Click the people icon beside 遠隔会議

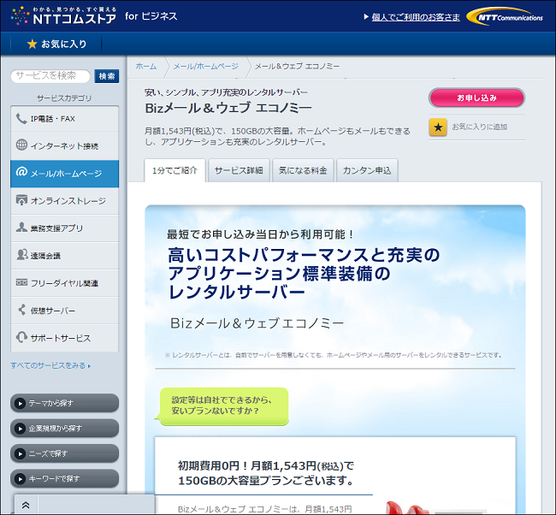[22, 254]
